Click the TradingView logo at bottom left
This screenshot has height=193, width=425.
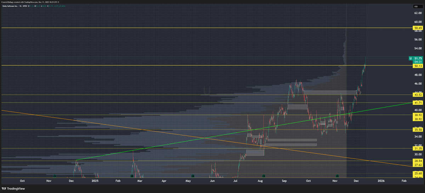(13, 189)
